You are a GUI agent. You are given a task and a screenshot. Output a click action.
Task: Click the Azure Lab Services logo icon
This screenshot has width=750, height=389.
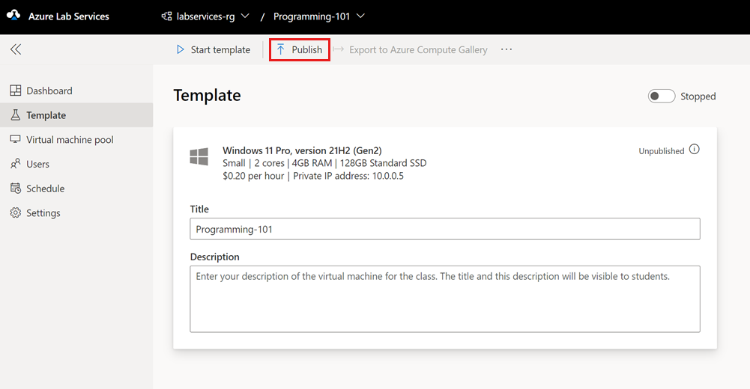[13, 16]
